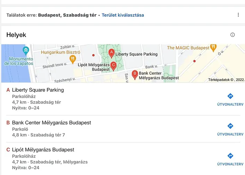Click the Bank Center Mélygarázs map label

[x=159, y=76]
